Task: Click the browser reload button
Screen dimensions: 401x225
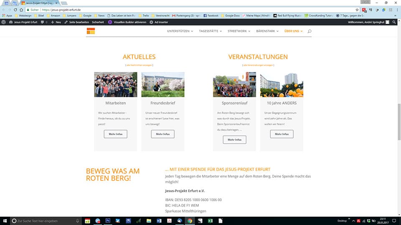Action: 15,10
